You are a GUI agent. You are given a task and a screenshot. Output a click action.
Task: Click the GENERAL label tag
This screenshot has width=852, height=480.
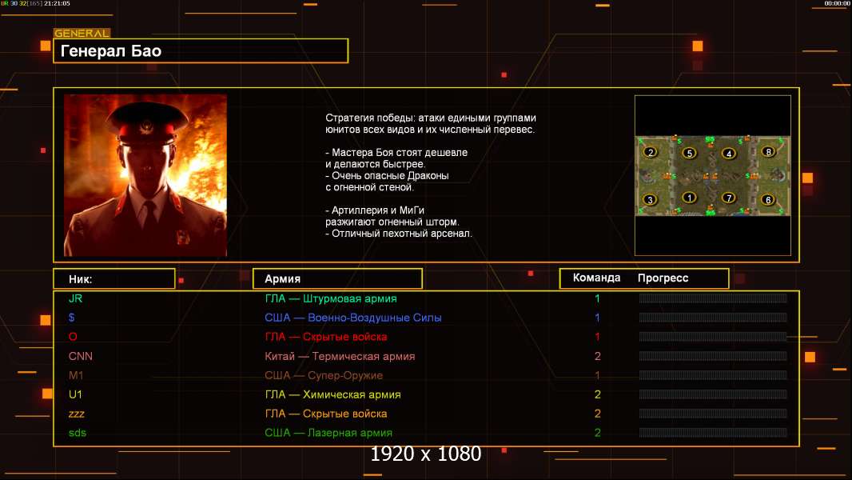[x=82, y=33]
